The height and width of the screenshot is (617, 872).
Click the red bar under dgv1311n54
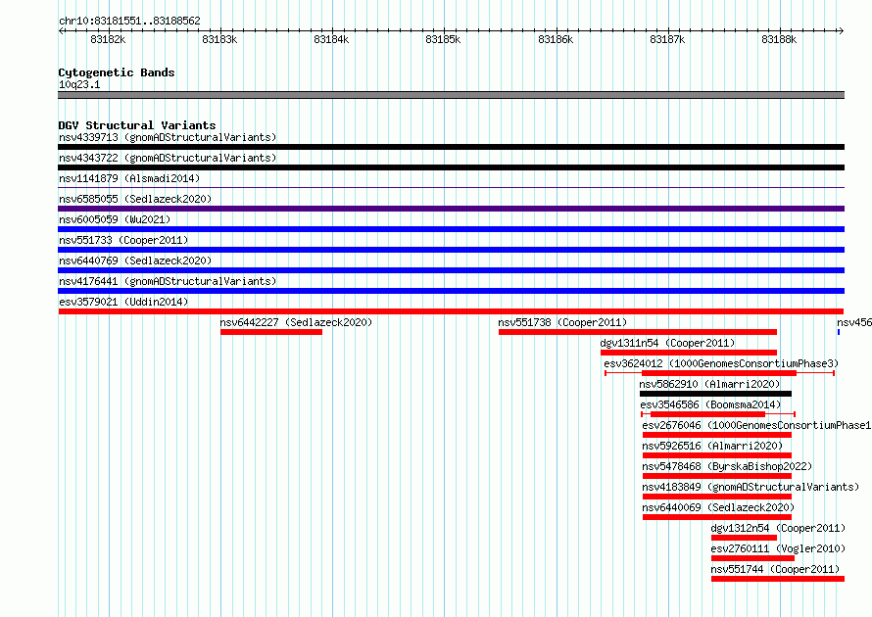pyautogui.click(x=689, y=353)
